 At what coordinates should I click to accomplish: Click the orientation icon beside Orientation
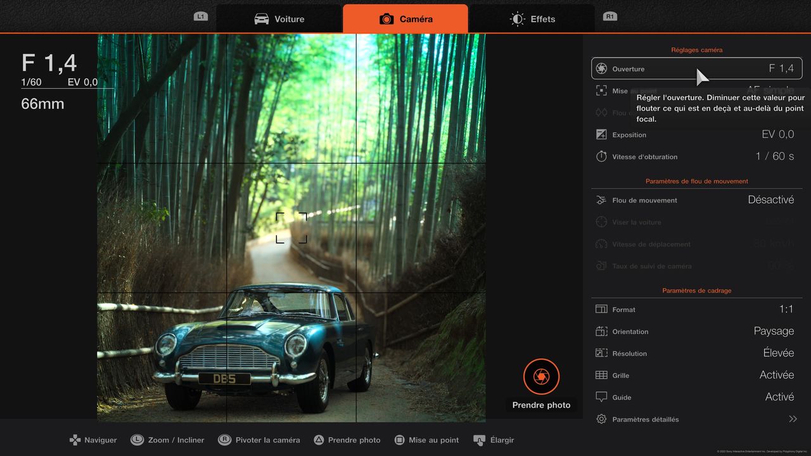(x=601, y=331)
